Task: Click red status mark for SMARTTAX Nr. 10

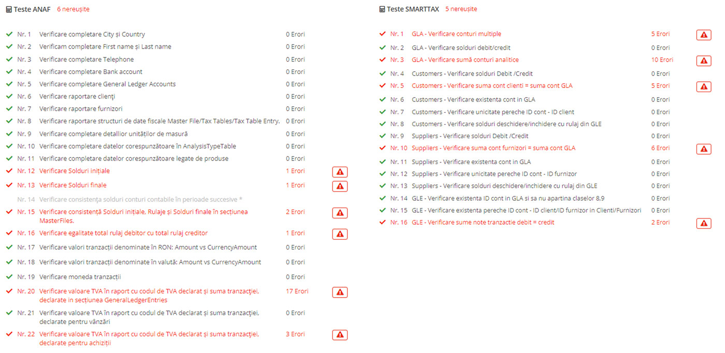Action: (383, 148)
